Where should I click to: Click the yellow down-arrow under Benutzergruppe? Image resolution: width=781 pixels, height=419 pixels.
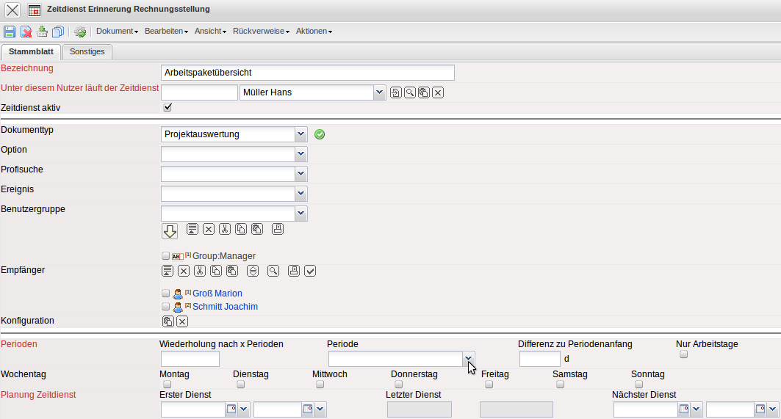(170, 231)
